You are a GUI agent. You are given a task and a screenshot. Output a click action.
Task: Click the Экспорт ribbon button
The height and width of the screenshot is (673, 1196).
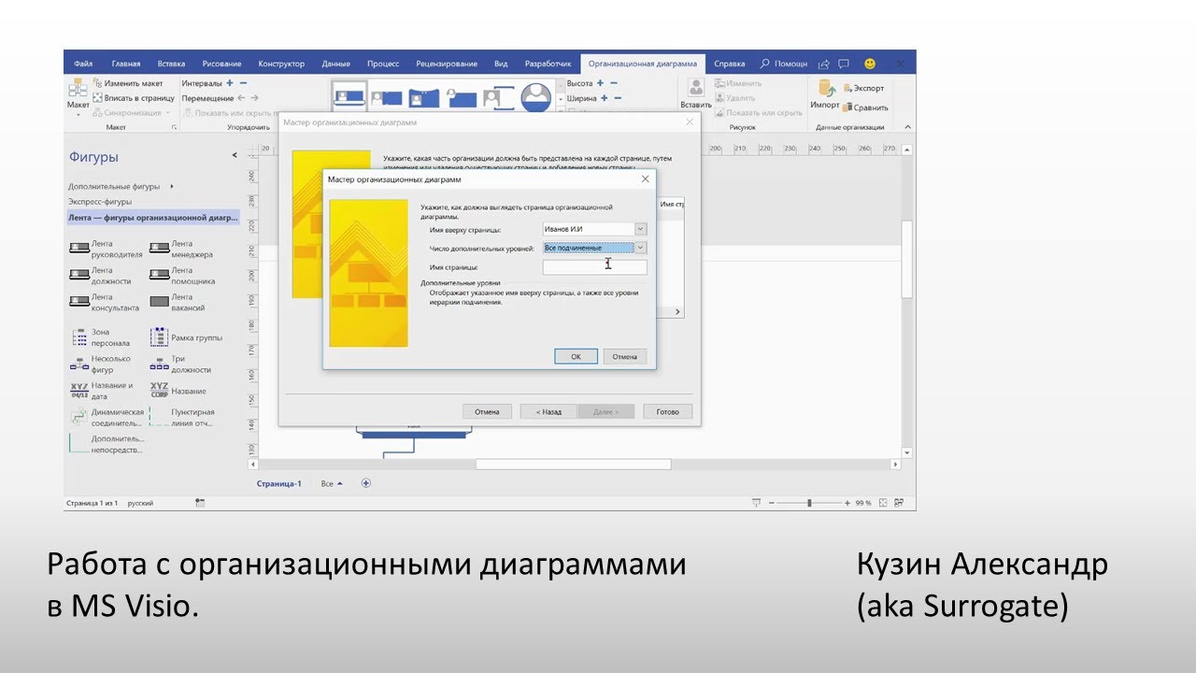(x=863, y=88)
